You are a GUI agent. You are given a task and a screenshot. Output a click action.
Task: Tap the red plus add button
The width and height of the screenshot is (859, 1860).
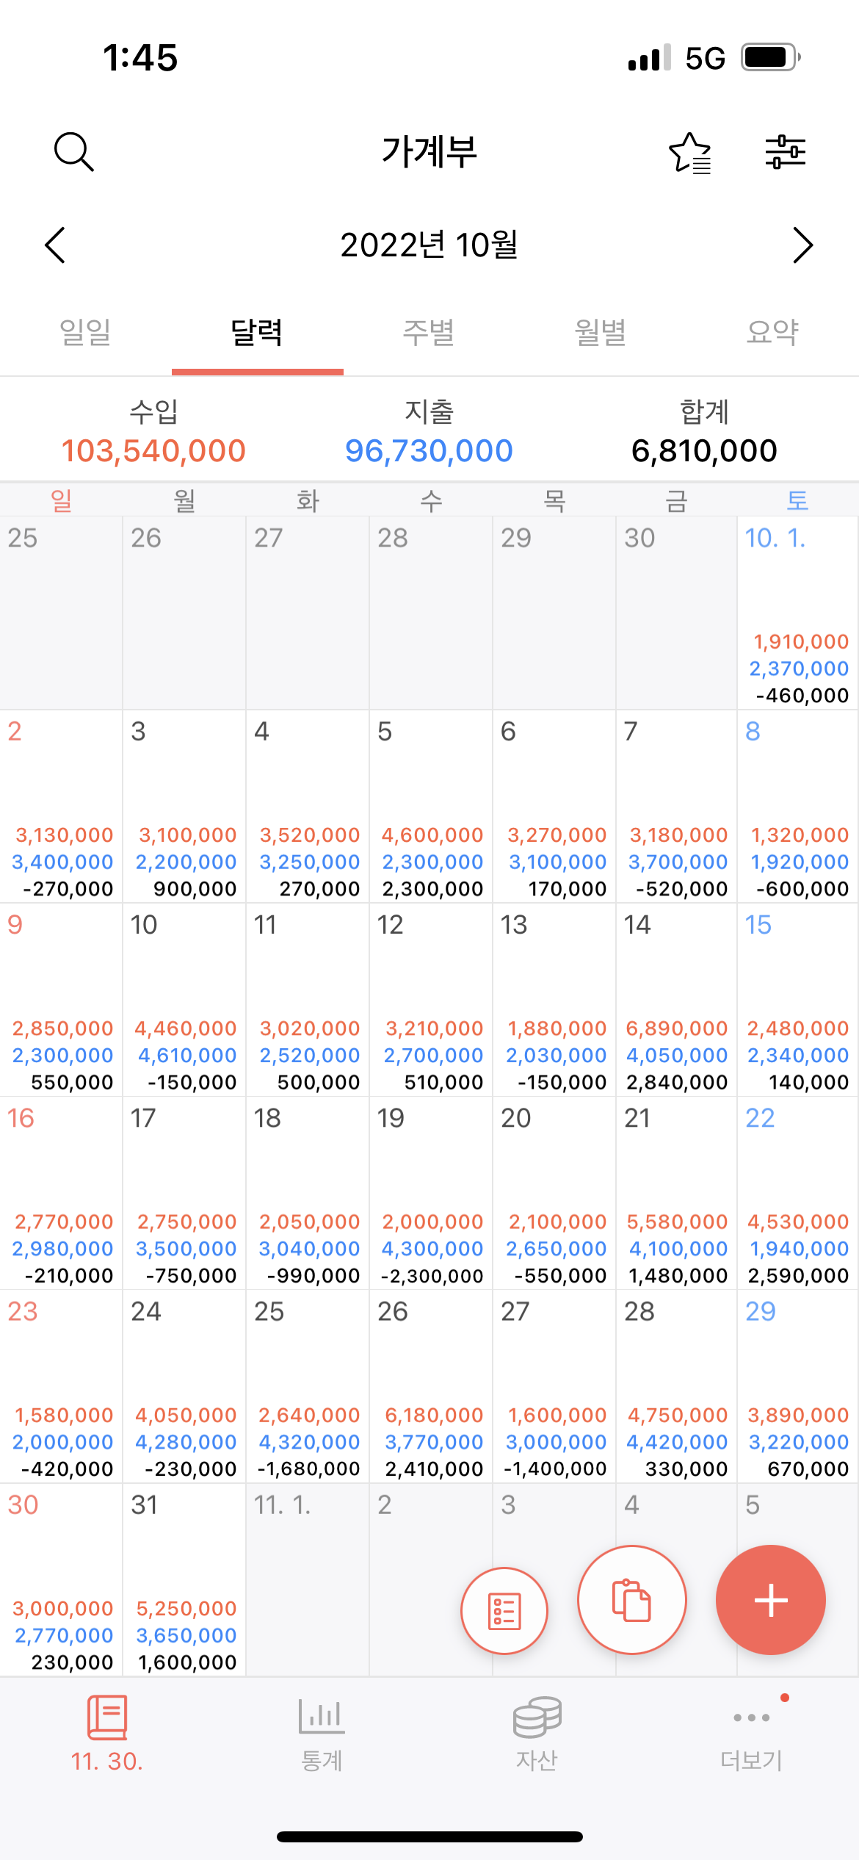click(x=771, y=1599)
